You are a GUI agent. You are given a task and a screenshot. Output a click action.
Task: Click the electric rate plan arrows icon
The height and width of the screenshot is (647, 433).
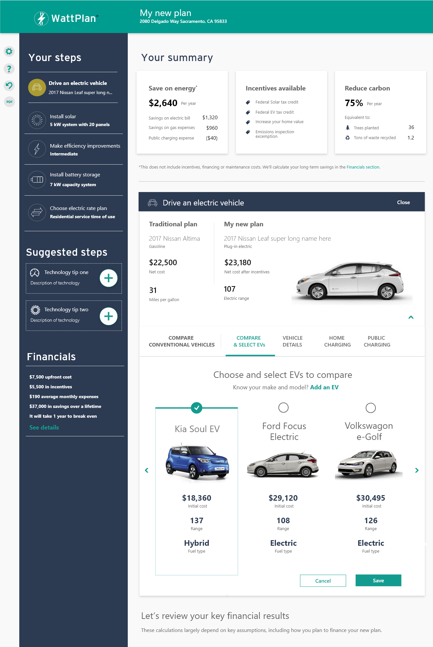tap(37, 212)
